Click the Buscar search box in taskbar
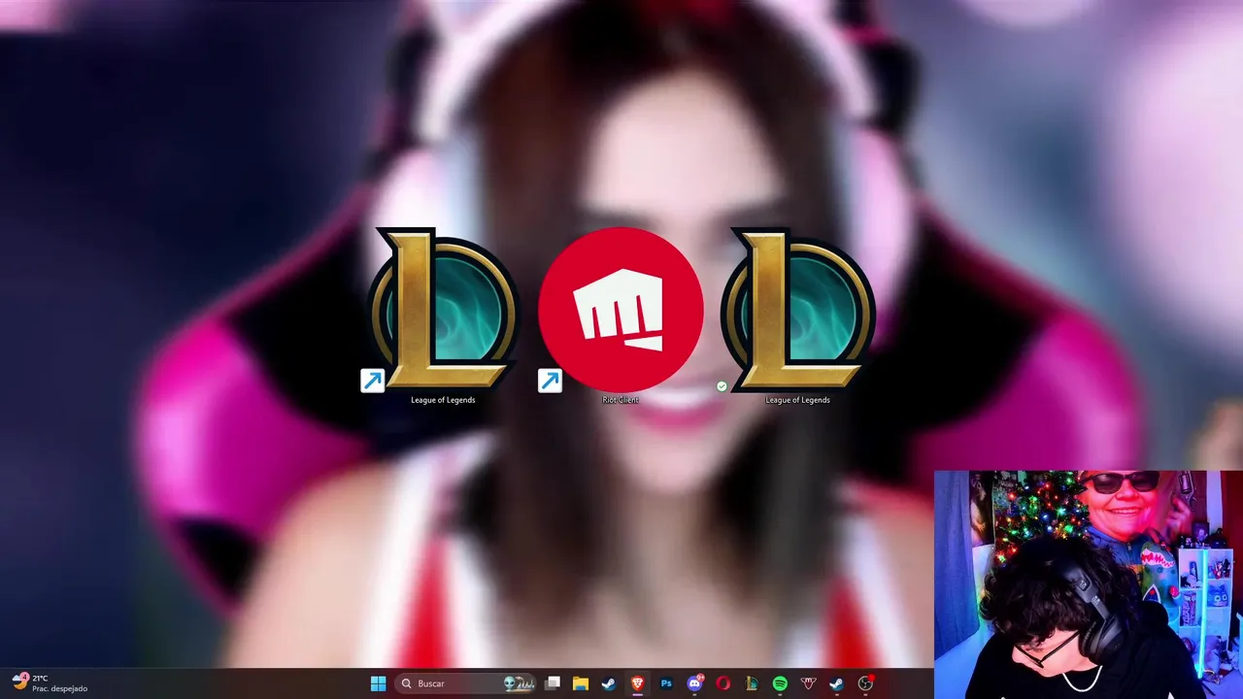The image size is (1243, 699). (466, 683)
